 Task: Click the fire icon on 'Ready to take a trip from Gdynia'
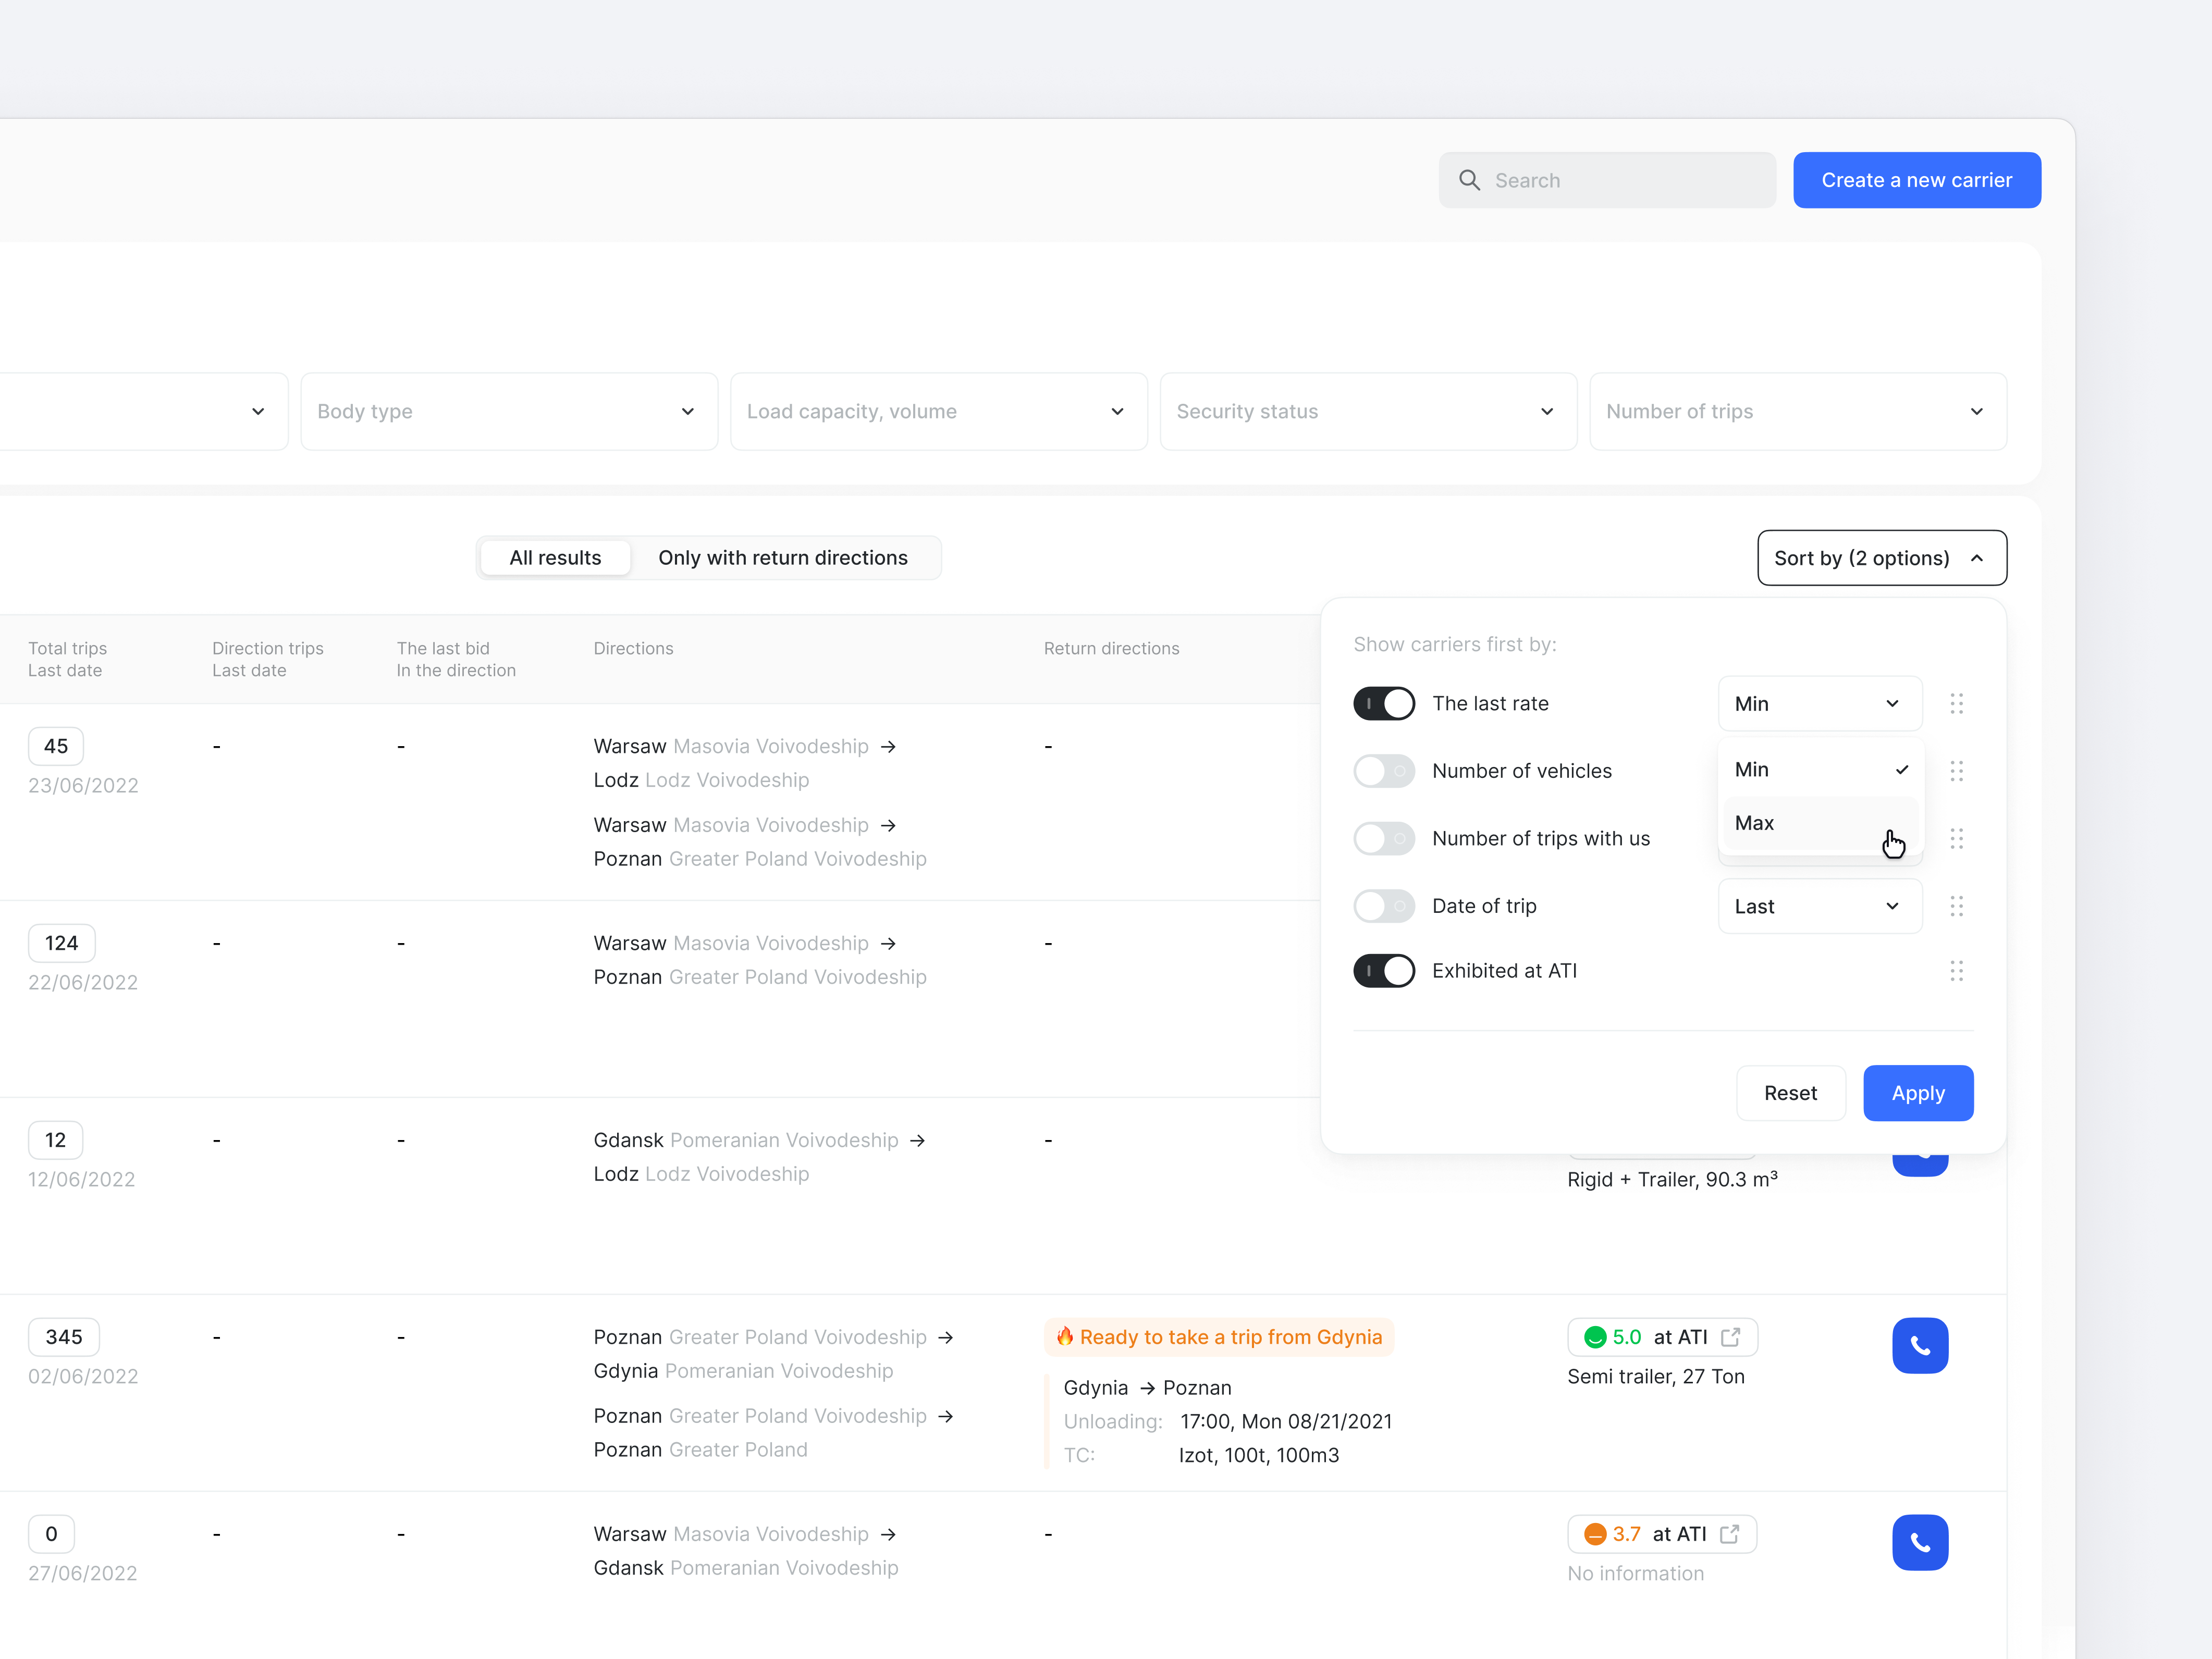click(x=1065, y=1336)
